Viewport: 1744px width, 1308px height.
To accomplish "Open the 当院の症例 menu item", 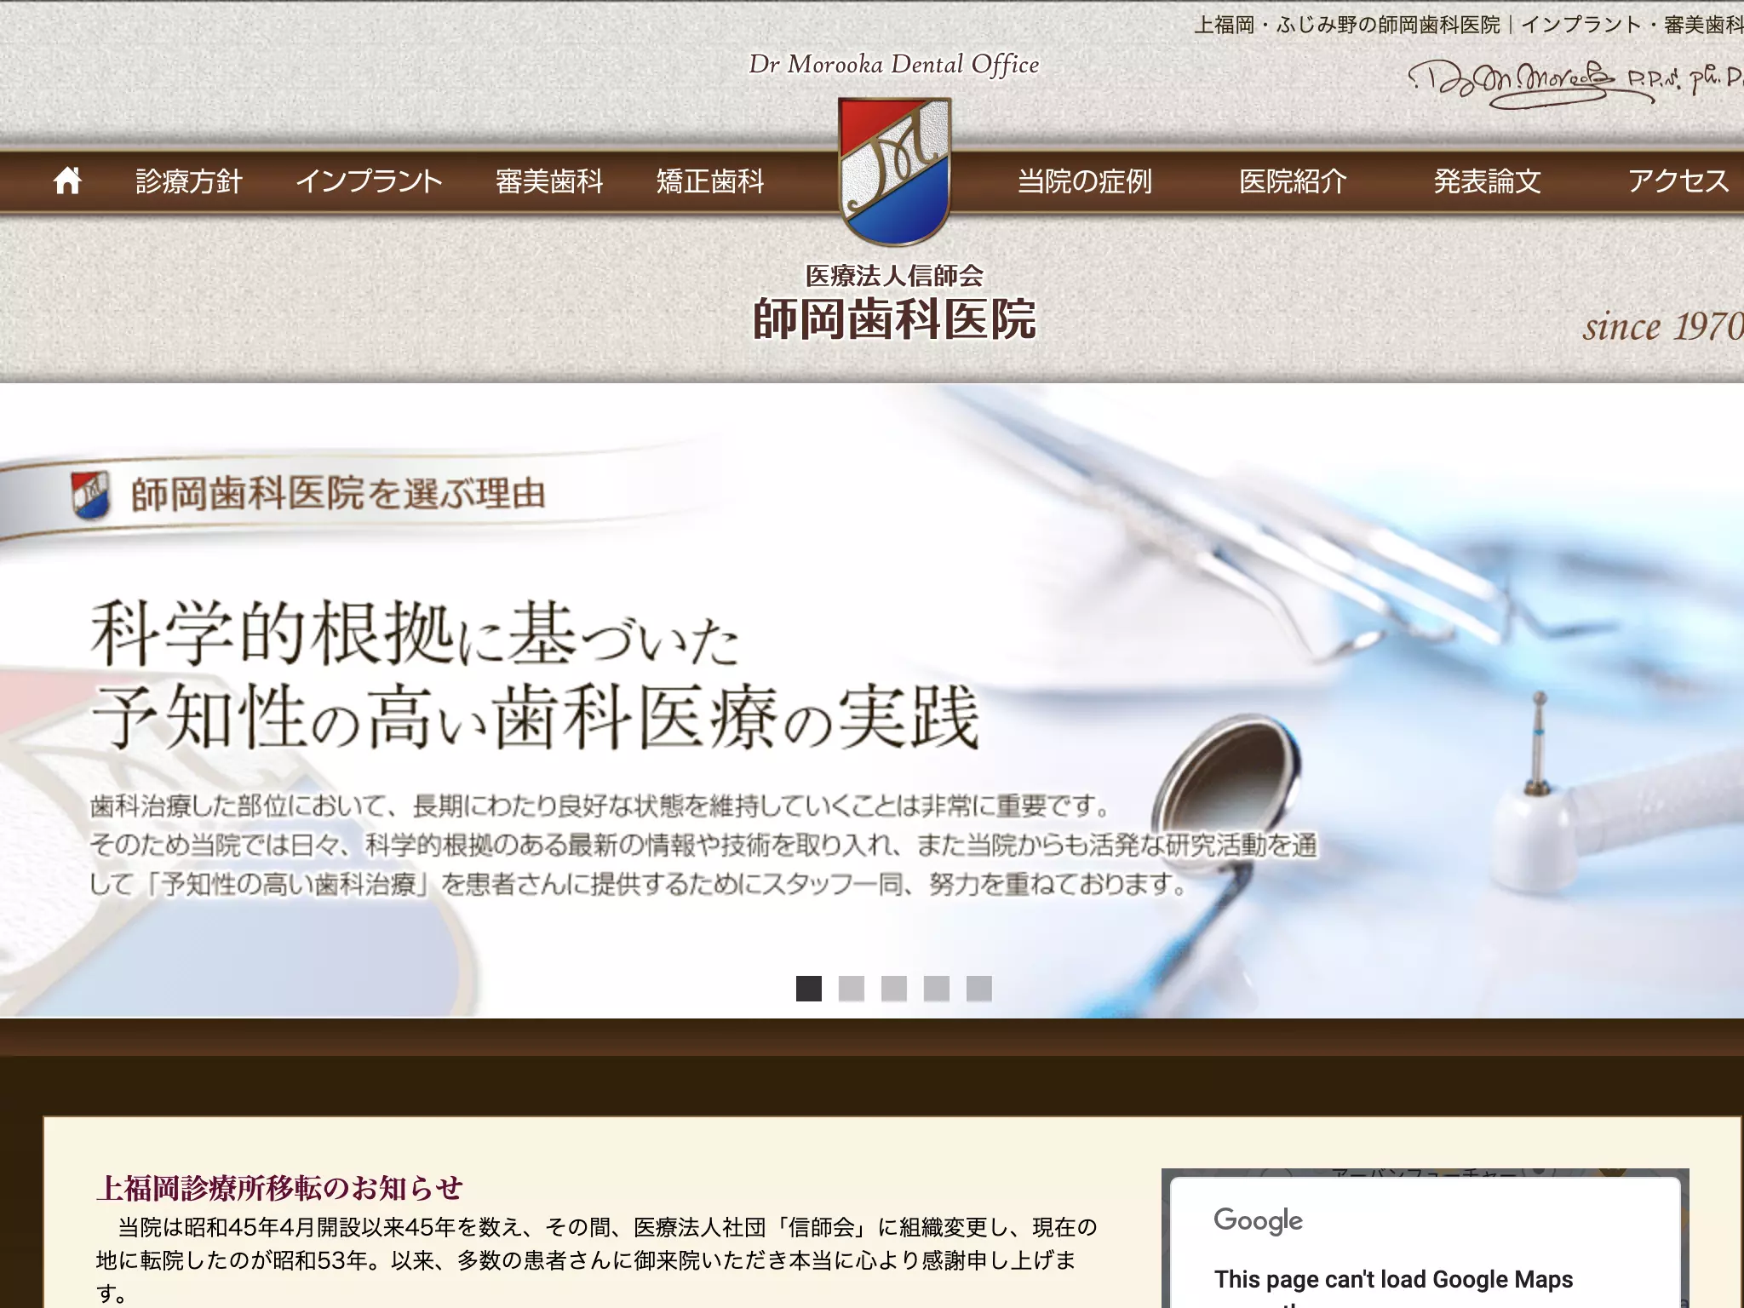I will click(1085, 181).
